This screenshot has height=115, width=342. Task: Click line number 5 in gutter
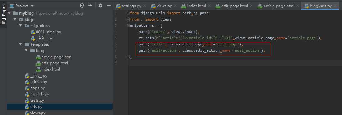[x=116, y=38]
